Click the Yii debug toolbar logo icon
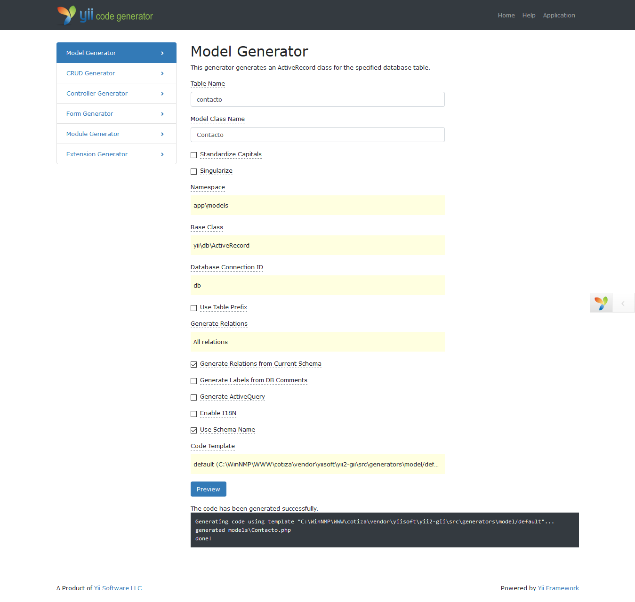This screenshot has height=602, width=635. (601, 303)
